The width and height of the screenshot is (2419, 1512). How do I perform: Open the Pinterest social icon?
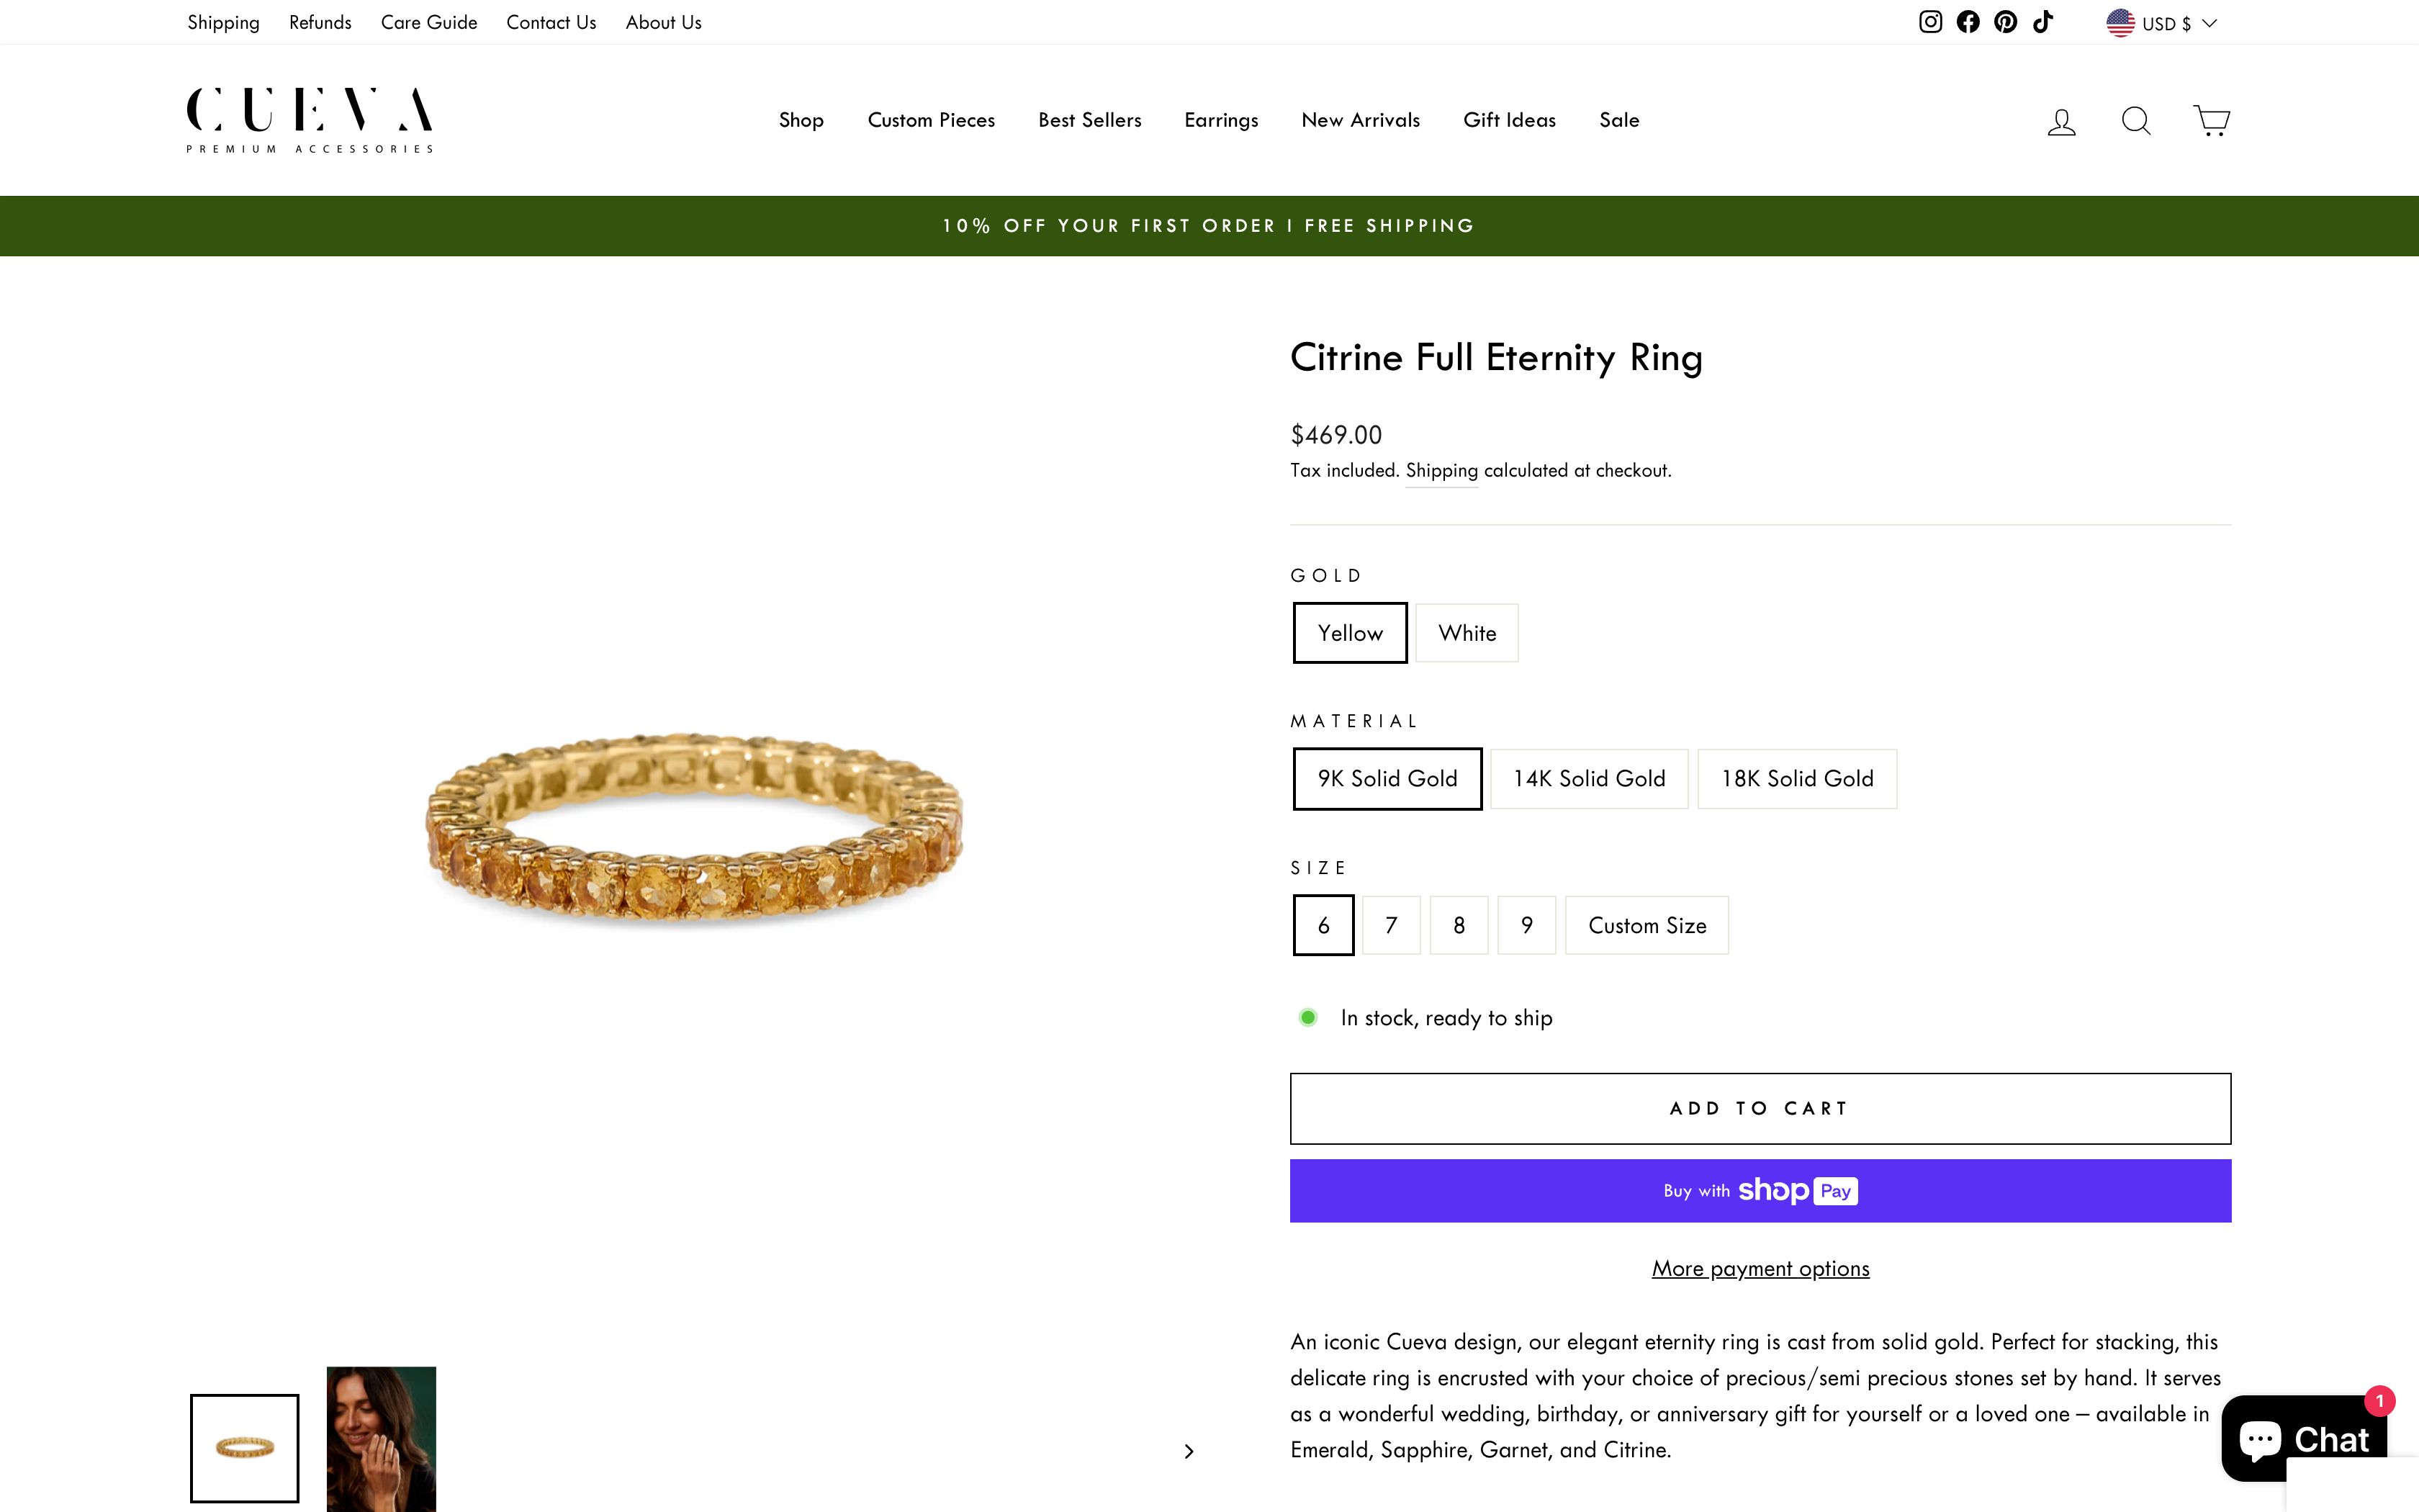(x=2004, y=21)
